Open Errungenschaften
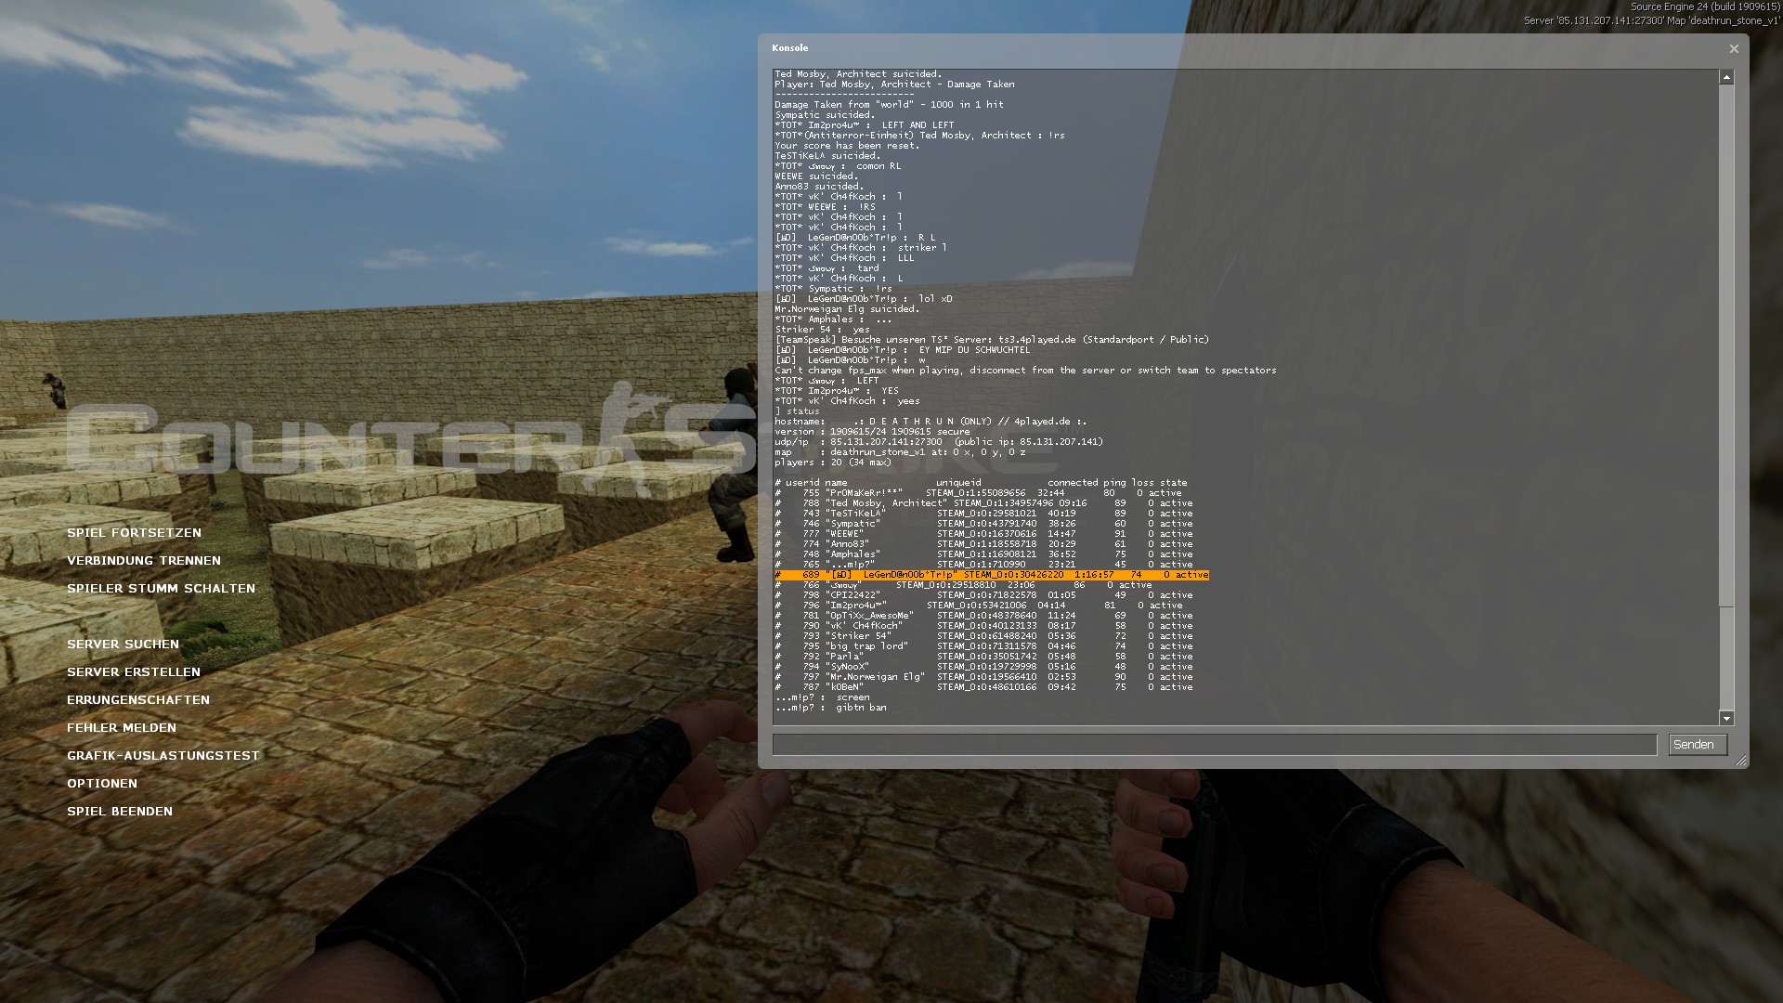1783x1003 pixels. 138,700
